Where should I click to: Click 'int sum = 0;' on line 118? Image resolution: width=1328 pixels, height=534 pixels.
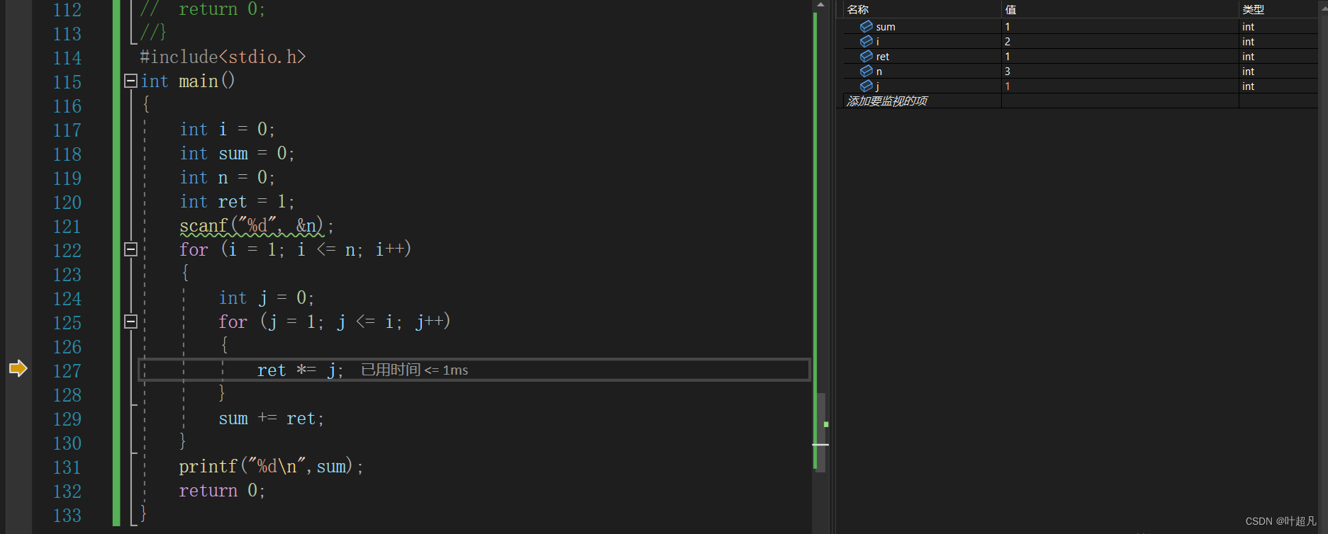237,154
